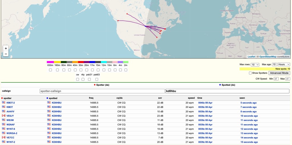The width and height of the screenshot is (292, 145).
Task: Click the magenta 630m band color swatch
Action: pos(50,62)
